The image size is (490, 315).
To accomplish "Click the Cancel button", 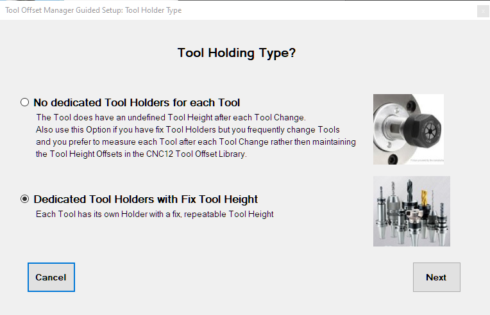I will click(51, 277).
